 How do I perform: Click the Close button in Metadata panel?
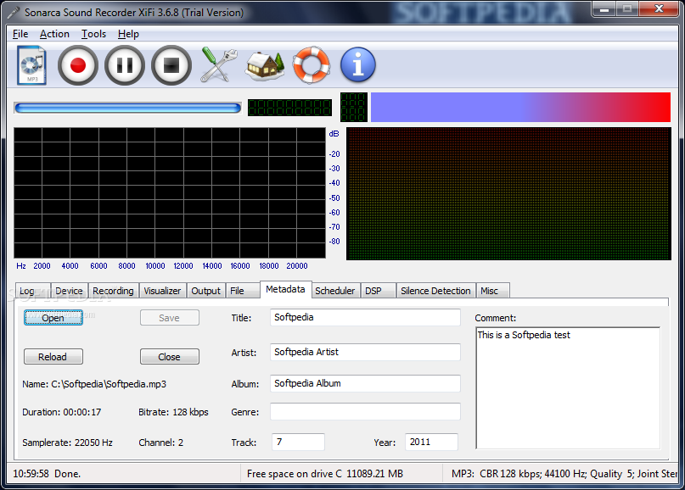pos(169,357)
